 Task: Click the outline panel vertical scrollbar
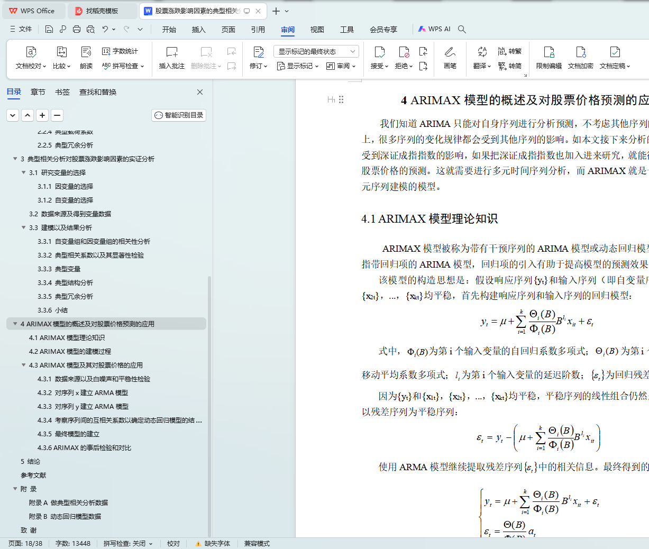209,406
